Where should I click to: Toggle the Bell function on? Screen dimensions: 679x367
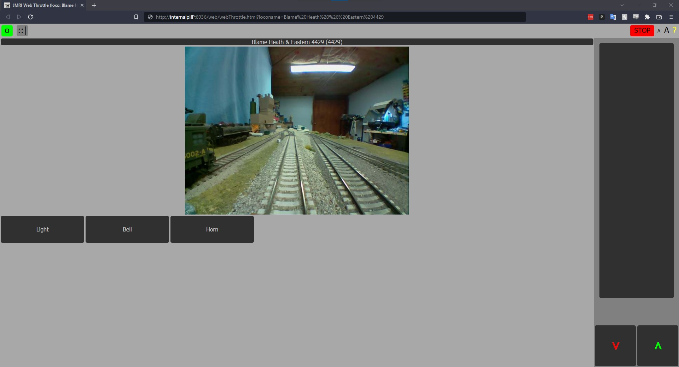coord(127,229)
